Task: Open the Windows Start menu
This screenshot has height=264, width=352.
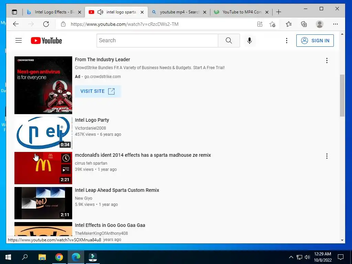Action: (x=8, y=257)
